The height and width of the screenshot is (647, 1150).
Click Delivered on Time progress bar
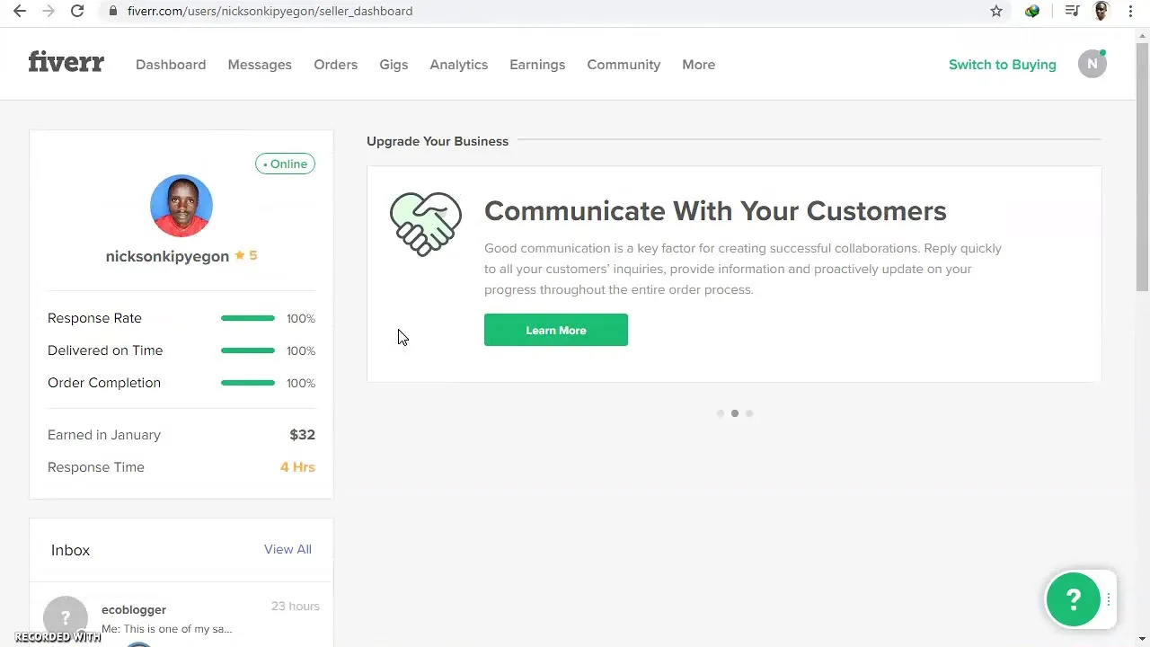(248, 350)
